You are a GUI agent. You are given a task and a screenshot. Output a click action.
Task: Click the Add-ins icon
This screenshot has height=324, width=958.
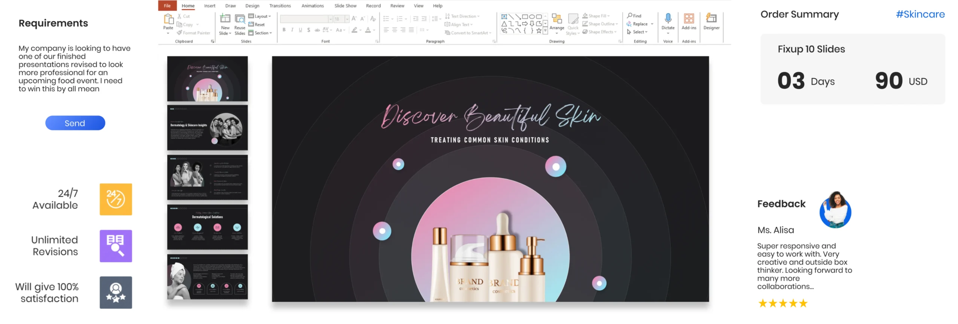tap(689, 19)
